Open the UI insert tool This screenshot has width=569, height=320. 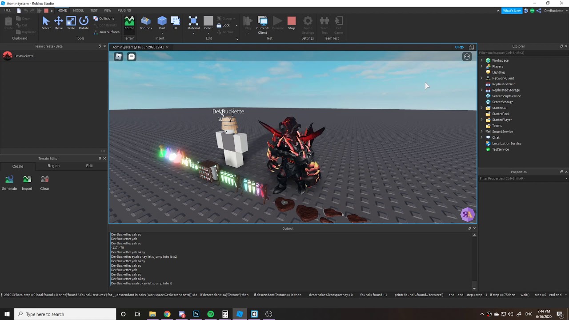click(x=175, y=23)
